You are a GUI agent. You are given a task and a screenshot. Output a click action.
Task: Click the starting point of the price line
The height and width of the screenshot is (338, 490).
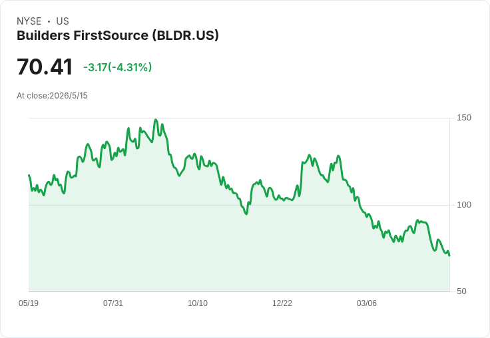pos(29,175)
